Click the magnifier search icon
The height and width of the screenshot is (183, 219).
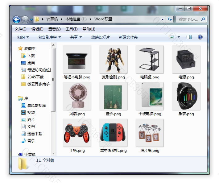[x=203, y=19]
